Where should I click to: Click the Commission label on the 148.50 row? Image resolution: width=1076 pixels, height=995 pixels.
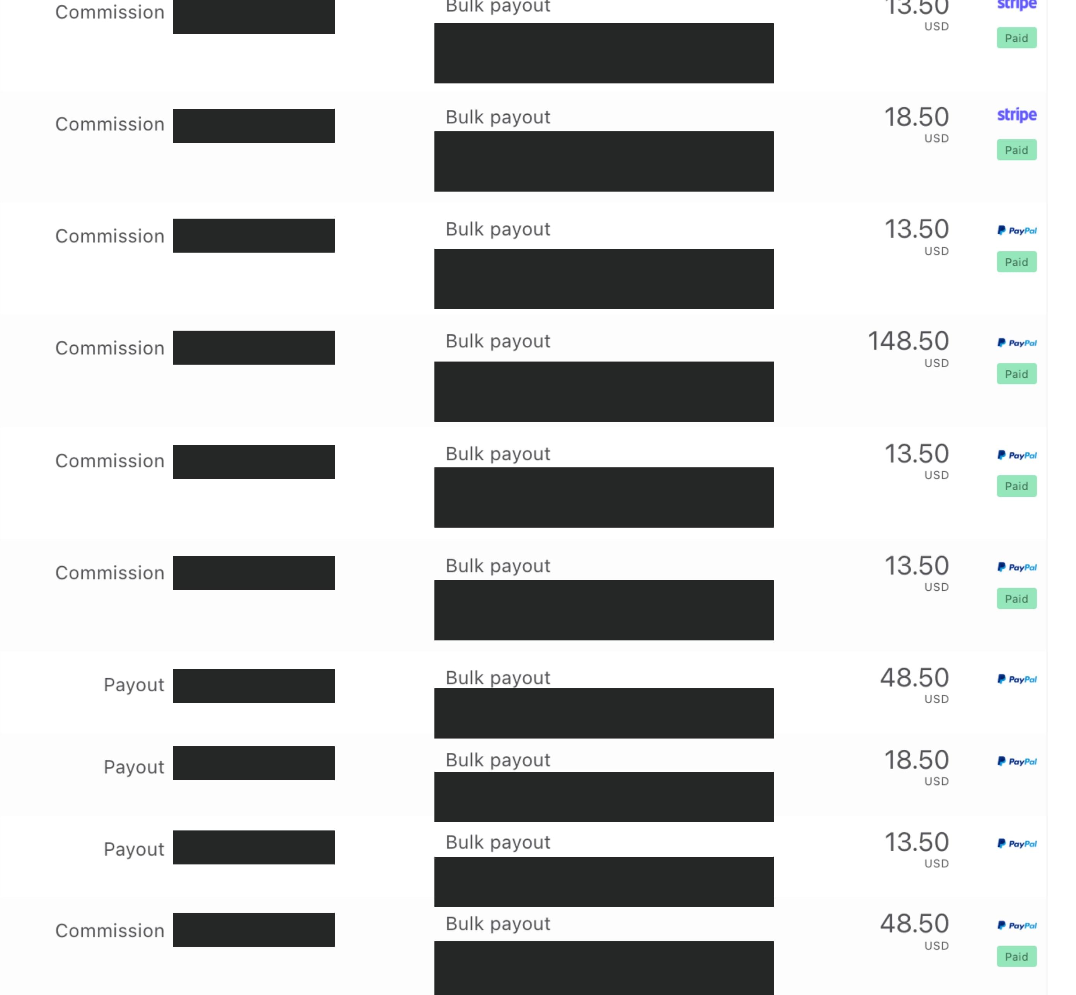(x=110, y=348)
